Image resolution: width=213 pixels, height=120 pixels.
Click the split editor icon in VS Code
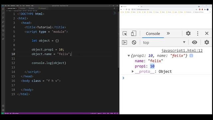click(114, 8)
